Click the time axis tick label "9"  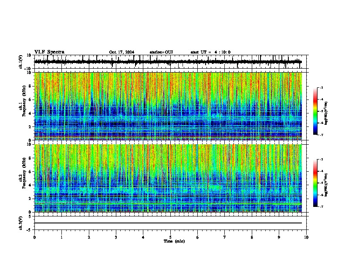pyautogui.click(x=279, y=237)
